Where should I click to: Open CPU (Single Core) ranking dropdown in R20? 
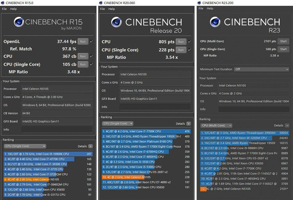(118, 123)
